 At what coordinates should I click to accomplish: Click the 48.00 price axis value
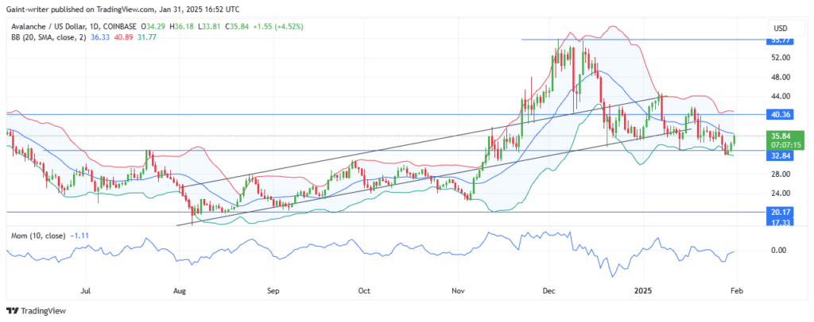coord(781,77)
